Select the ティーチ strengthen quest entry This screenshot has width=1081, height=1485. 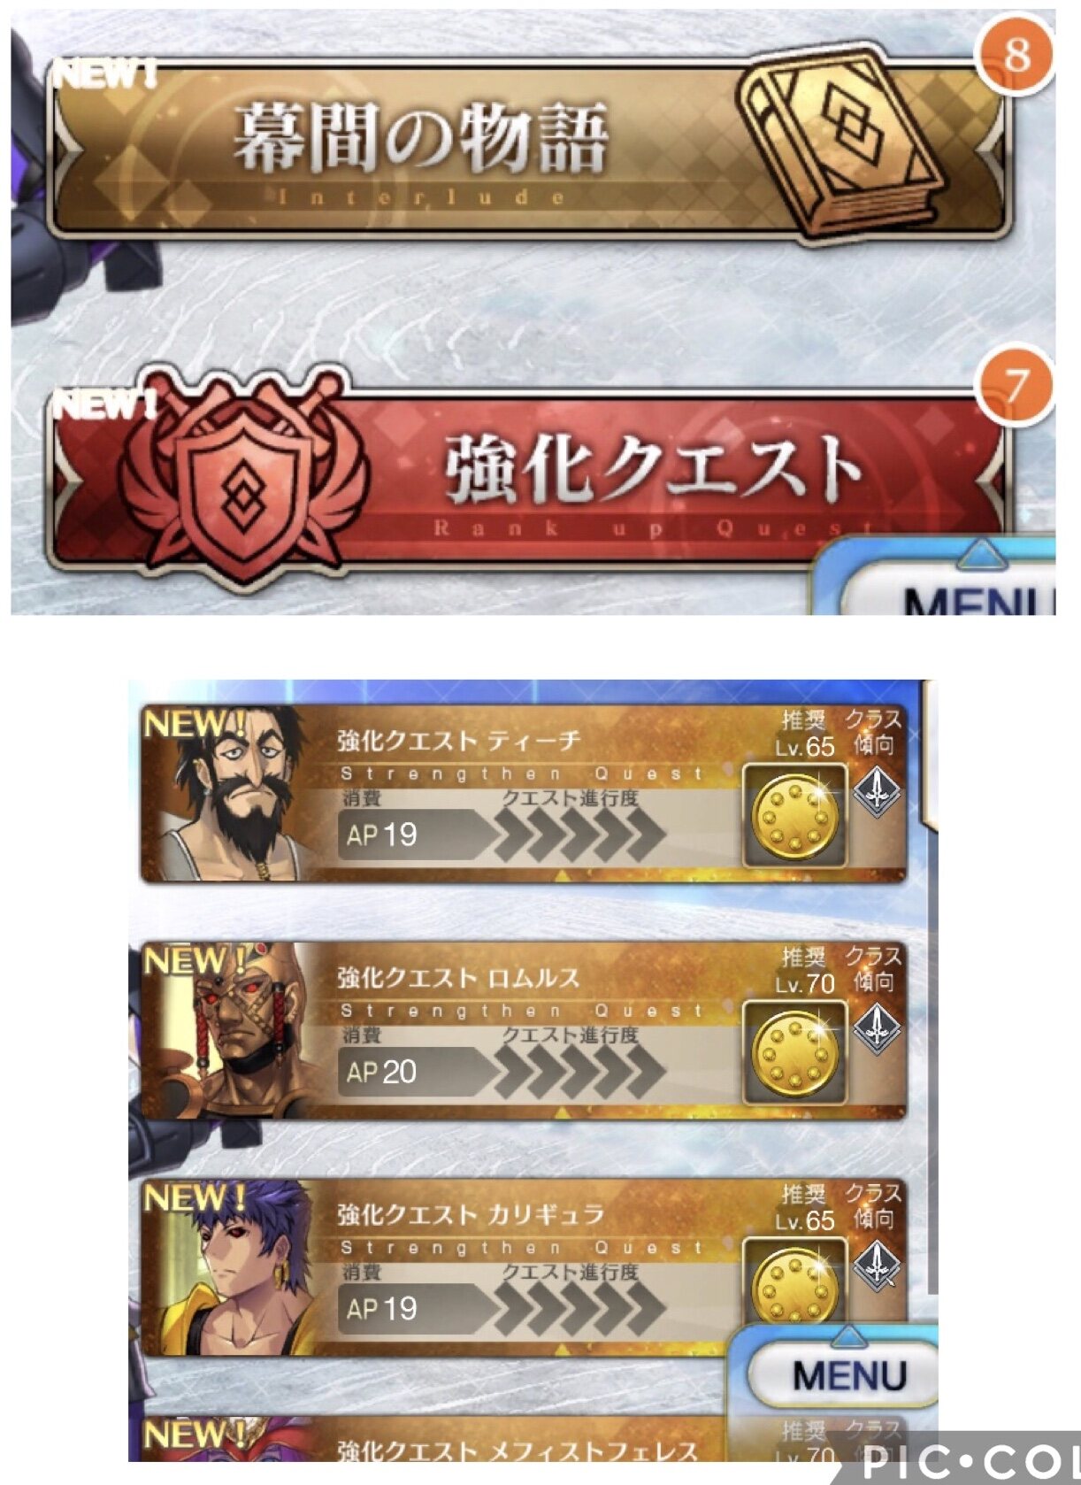click(x=524, y=793)
